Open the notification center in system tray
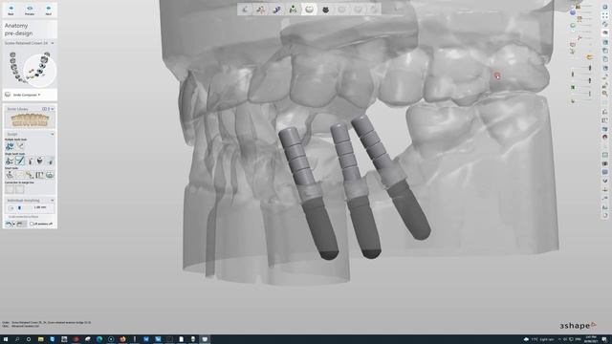The image size is (612, 344). 604,339
